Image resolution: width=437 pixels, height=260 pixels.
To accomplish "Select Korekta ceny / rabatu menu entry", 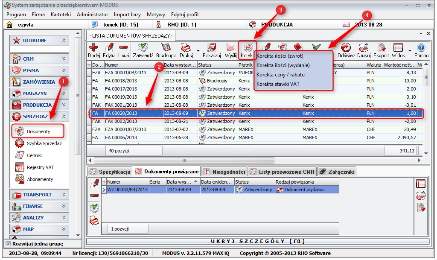I will [277, 74].
